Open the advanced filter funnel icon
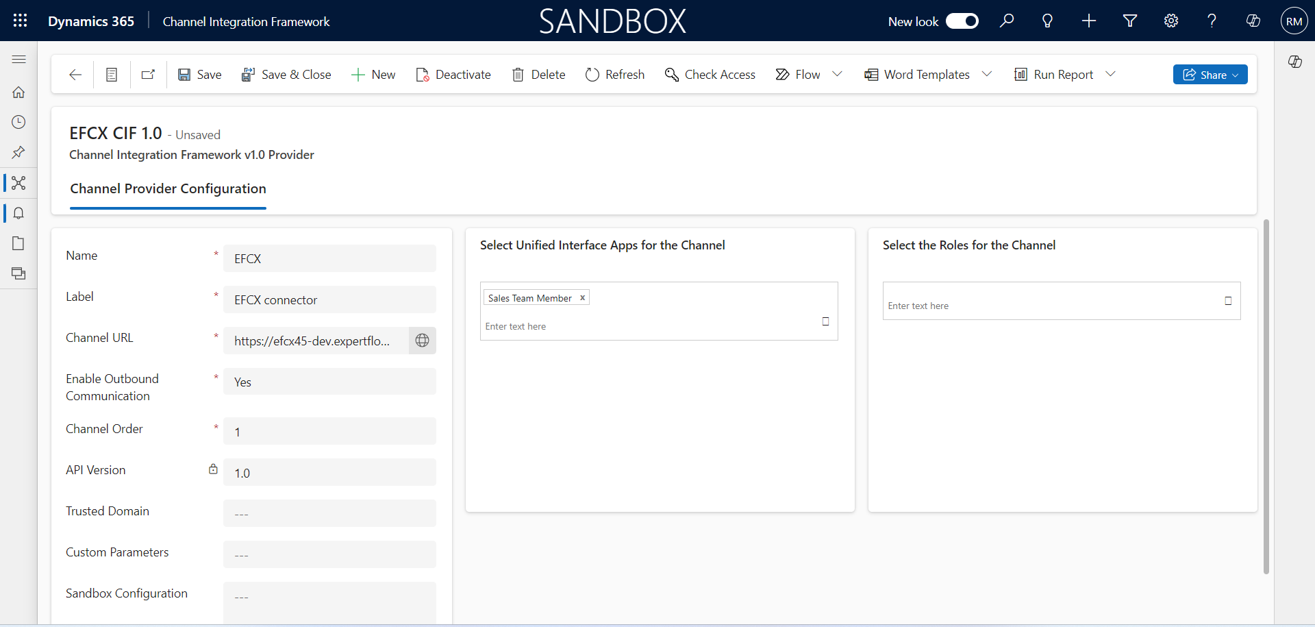The height and width of the screenshot is (627, 1315). tap(1130, 21)
